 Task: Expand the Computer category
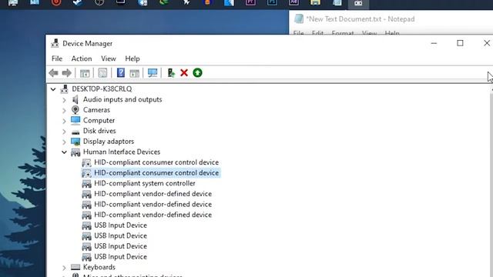point(64,121)
